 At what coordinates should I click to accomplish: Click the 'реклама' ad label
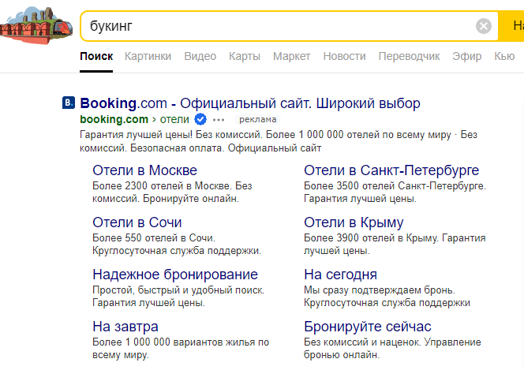pyautogui.click(x=257, y=119)
